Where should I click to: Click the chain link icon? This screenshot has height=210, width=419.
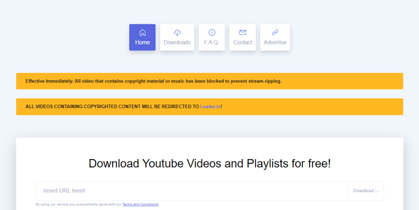tap(275, 33)
